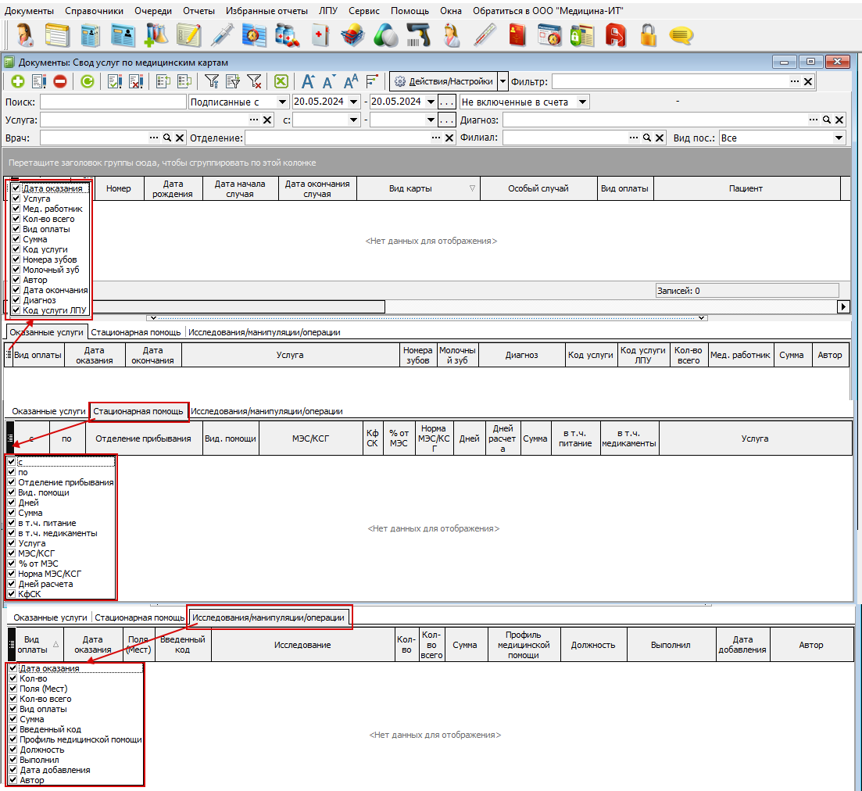Toggle the 'Номера зубов' column checkbox
This screenshot has height=791, width=862.
coord(16,259)
